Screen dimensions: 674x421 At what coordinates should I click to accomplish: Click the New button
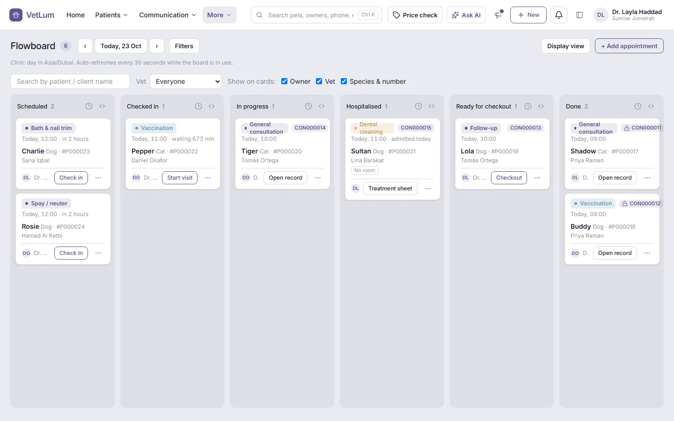point(528,15)
